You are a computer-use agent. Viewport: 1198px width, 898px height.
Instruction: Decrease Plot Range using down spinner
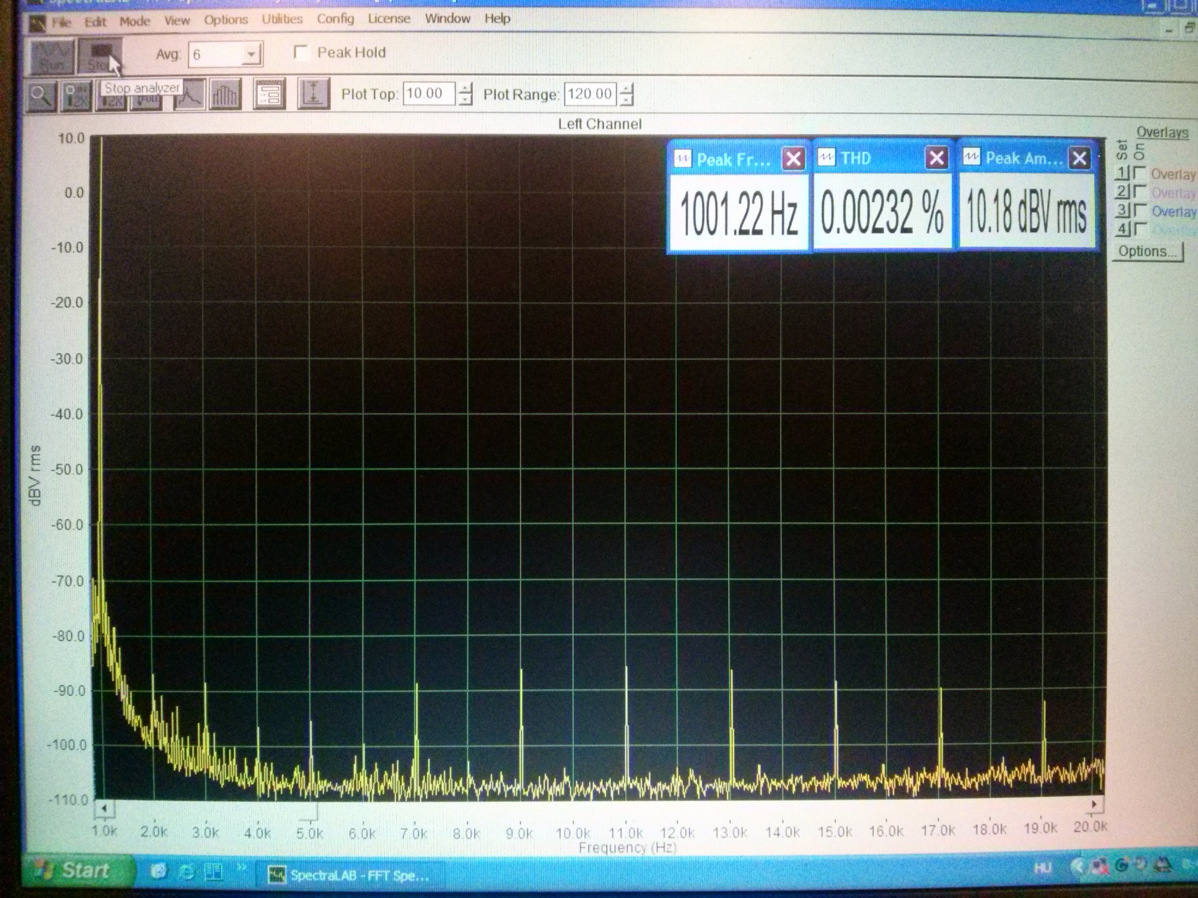point(627,100)
